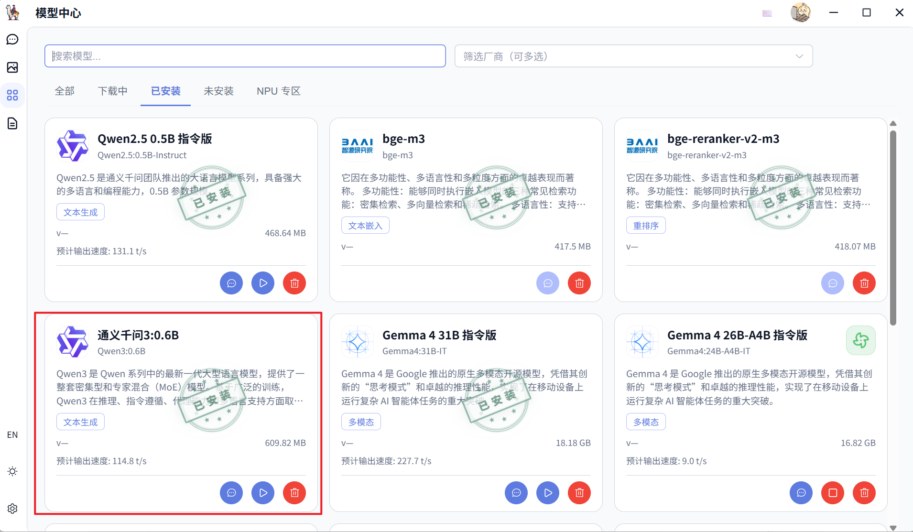Click the bge-reranker-v2-m3 model title
Viewport: 913px width, 532px height.
click(x=723, y=139)
